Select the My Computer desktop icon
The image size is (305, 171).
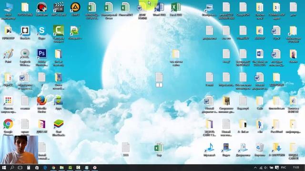(8, 10)
